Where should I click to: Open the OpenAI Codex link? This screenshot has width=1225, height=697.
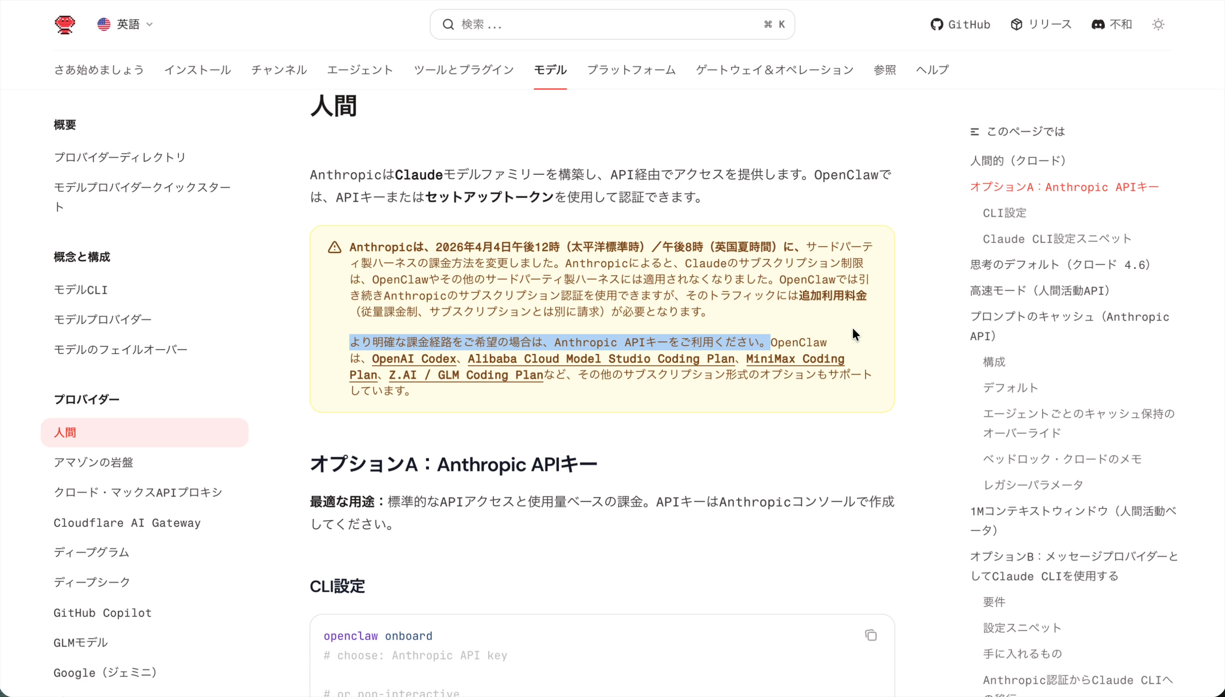pos(413,359)
